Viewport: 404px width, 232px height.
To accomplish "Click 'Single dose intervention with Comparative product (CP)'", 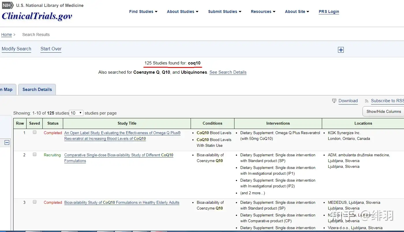I will coord(278,218).
